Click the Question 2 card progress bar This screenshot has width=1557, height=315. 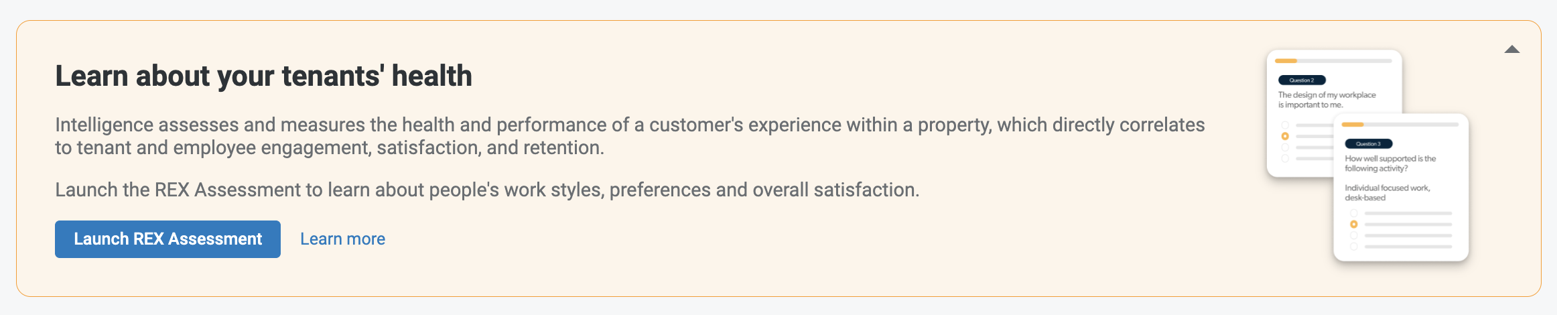point(1333,61)
